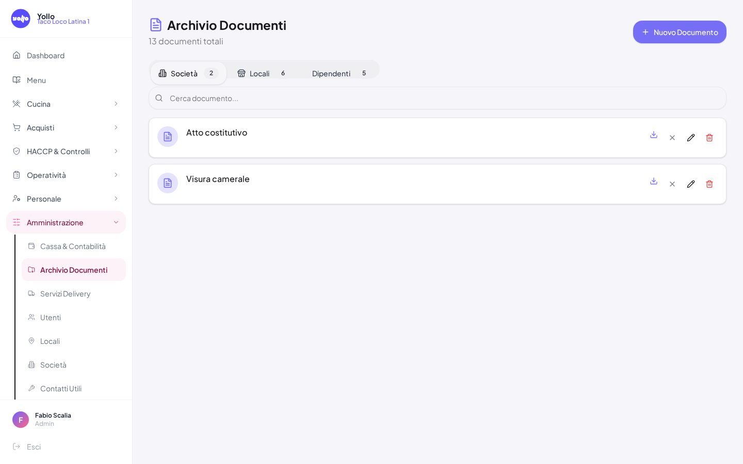
Task: Click the Archivio Documenti header document icon
Action: coord(156,25)
